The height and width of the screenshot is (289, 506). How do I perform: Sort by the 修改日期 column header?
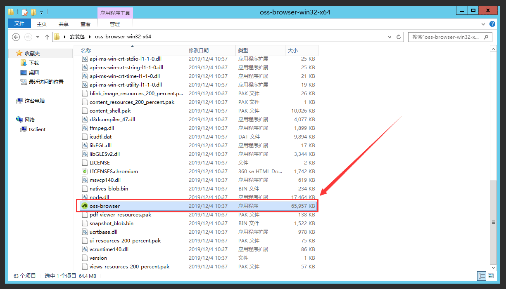coord(211,50)
